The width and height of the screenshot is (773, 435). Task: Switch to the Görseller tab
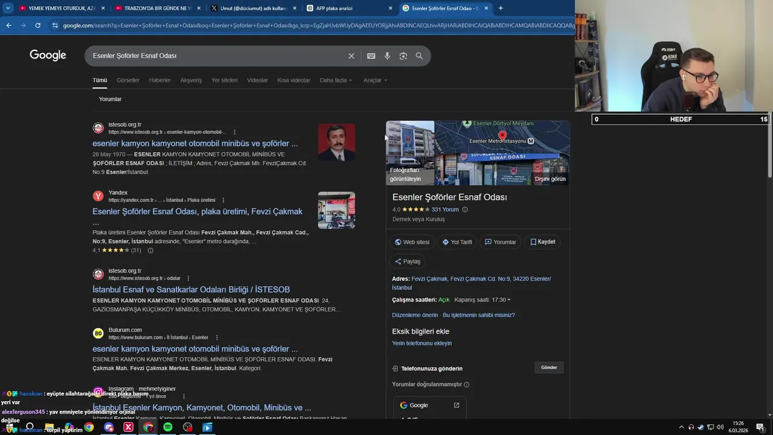click(x=128, y=80)
